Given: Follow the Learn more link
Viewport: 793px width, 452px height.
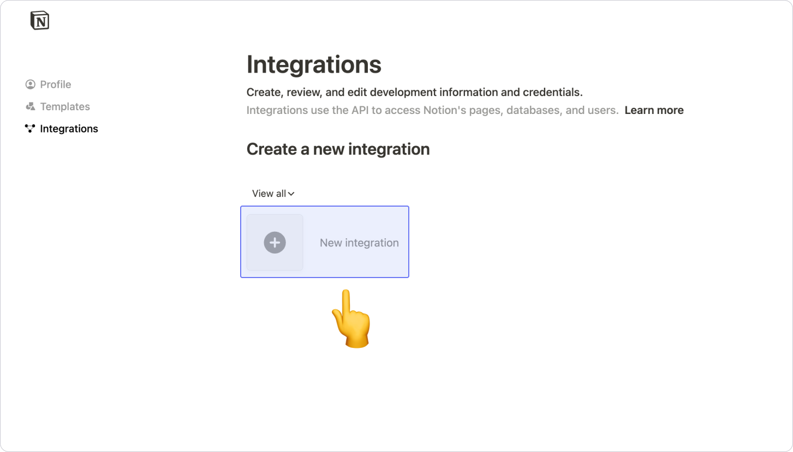Looking at the screenshot, I should 654,110.
